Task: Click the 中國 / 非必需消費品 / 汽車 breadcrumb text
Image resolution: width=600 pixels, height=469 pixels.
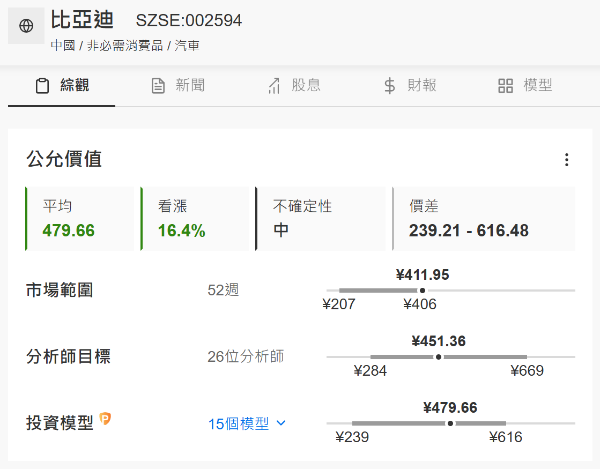Action: pos(125,46)
